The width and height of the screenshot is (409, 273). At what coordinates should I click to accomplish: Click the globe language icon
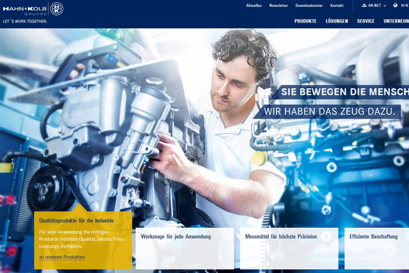point(395,5)
